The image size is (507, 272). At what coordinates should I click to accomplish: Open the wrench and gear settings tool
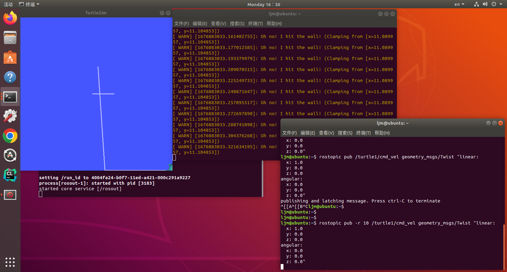[10, 116]
